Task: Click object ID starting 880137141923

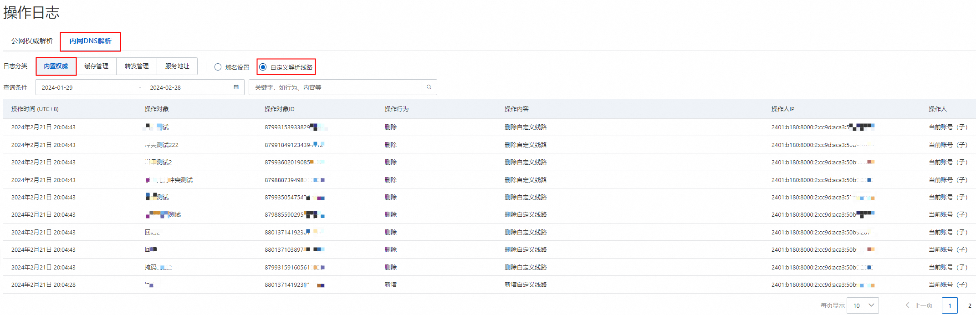Action: [x=295, y=232]
